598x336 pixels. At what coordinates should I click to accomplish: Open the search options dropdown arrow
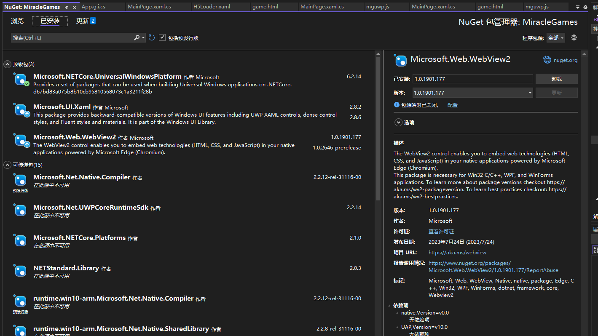tap(143, 38)
